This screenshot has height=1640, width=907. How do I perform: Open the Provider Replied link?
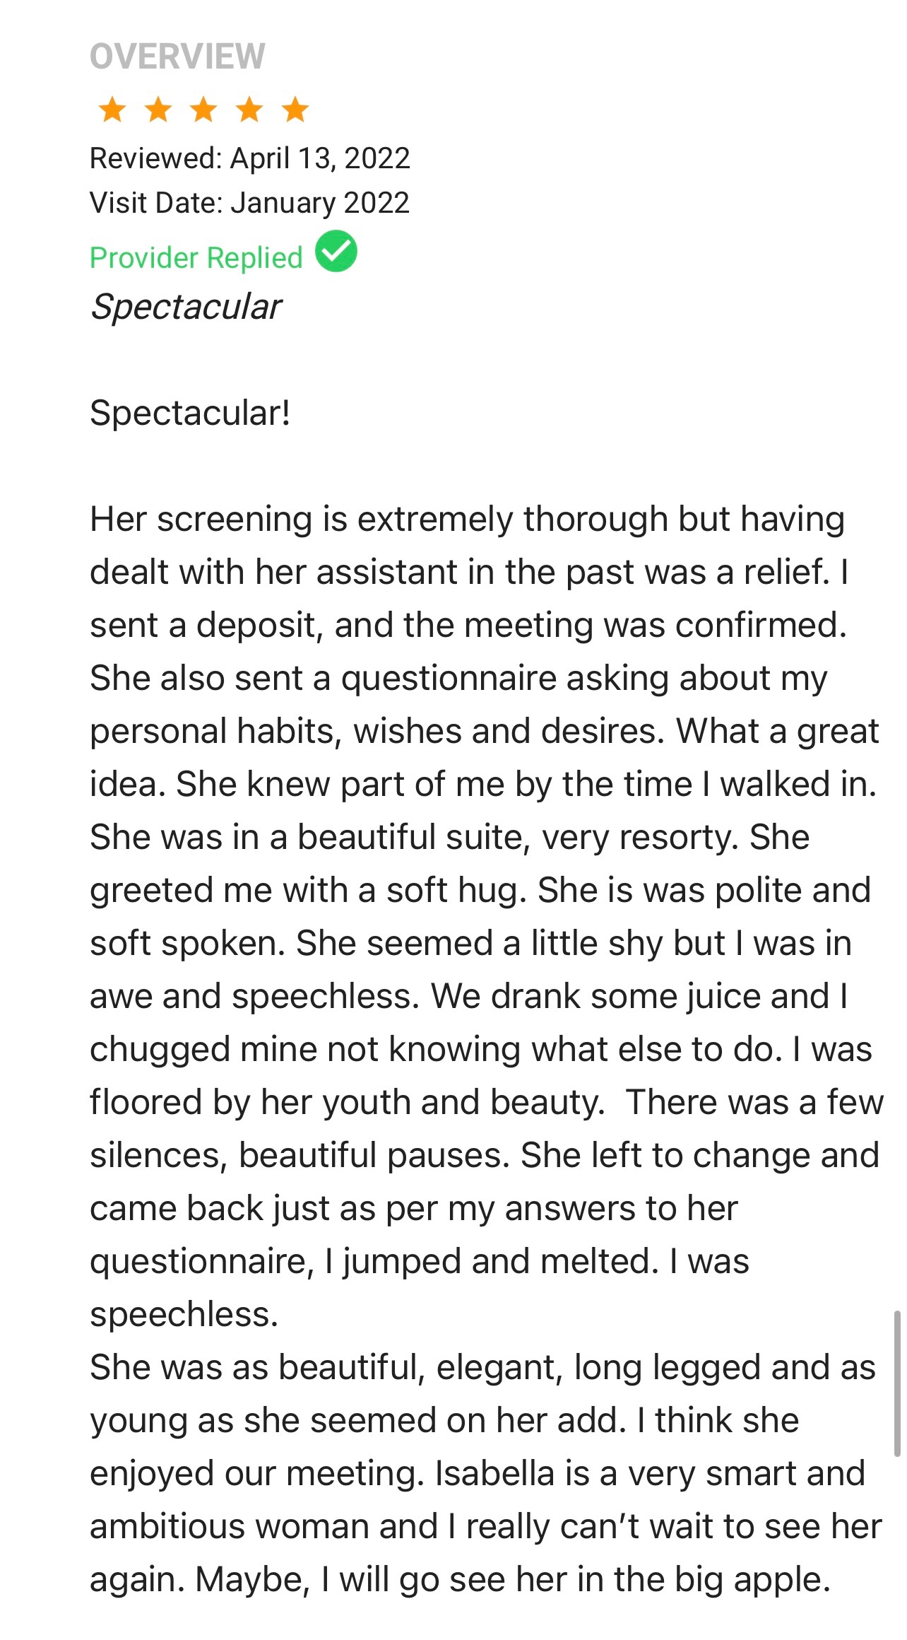pos(196,258)
